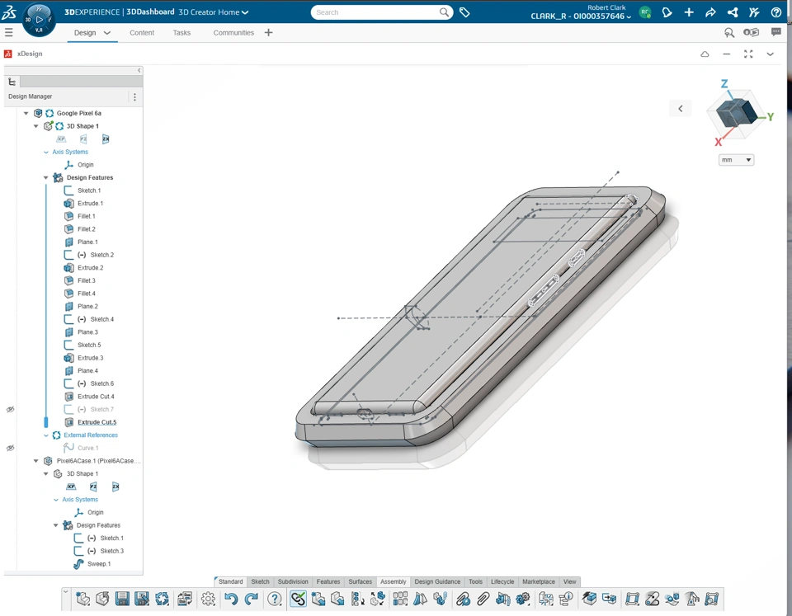Screen dimensions: 792x616
Task: Click the plus Add icon in top bar
Action: (x=689, y=12)
